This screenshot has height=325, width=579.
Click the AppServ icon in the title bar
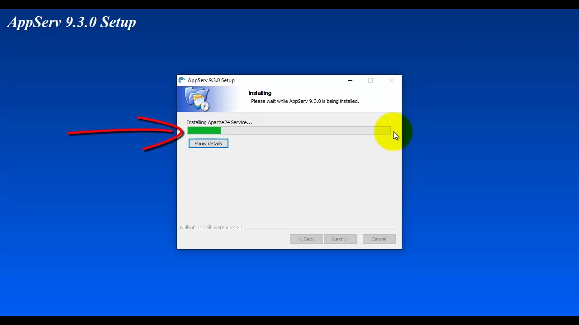pos(182,80)
